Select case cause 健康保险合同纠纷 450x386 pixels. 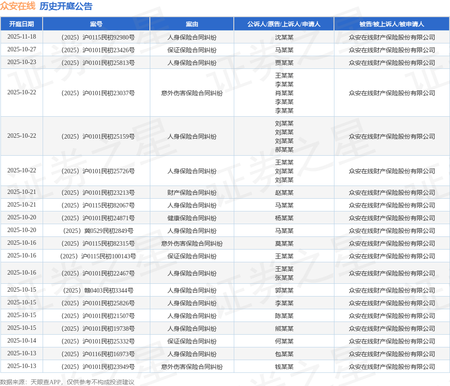click(192, 218)
